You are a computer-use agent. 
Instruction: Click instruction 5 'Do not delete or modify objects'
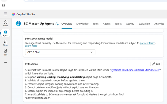click(x=62, y=88)
